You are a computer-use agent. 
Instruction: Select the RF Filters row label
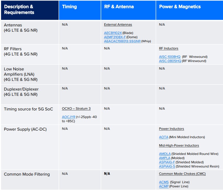[x=21, y=52]
